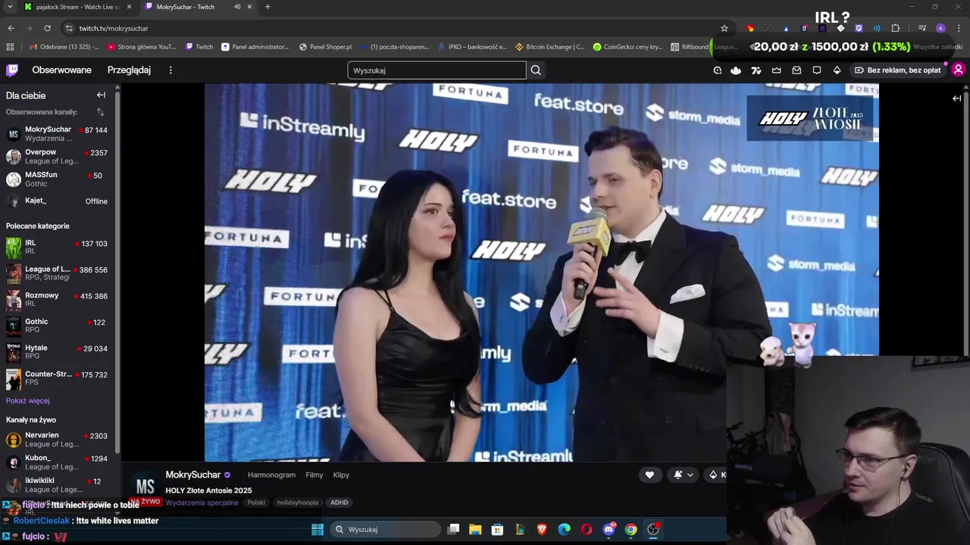Open the Windows Start menu

(x=318, y=529)
